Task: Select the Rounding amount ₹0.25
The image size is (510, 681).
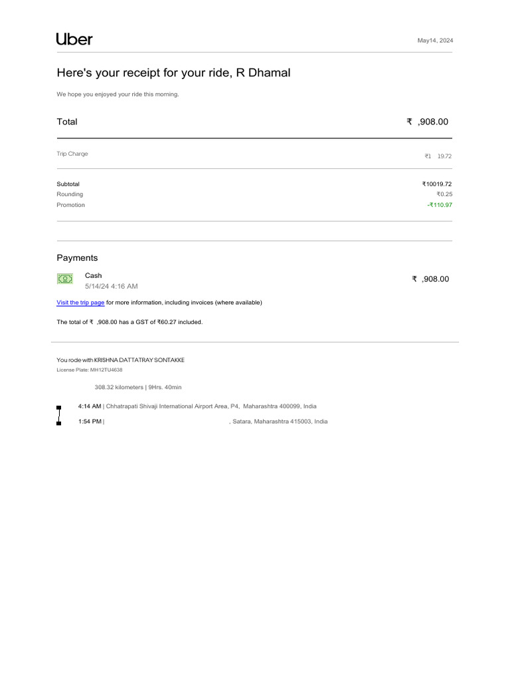Action: tap(444, 194)
